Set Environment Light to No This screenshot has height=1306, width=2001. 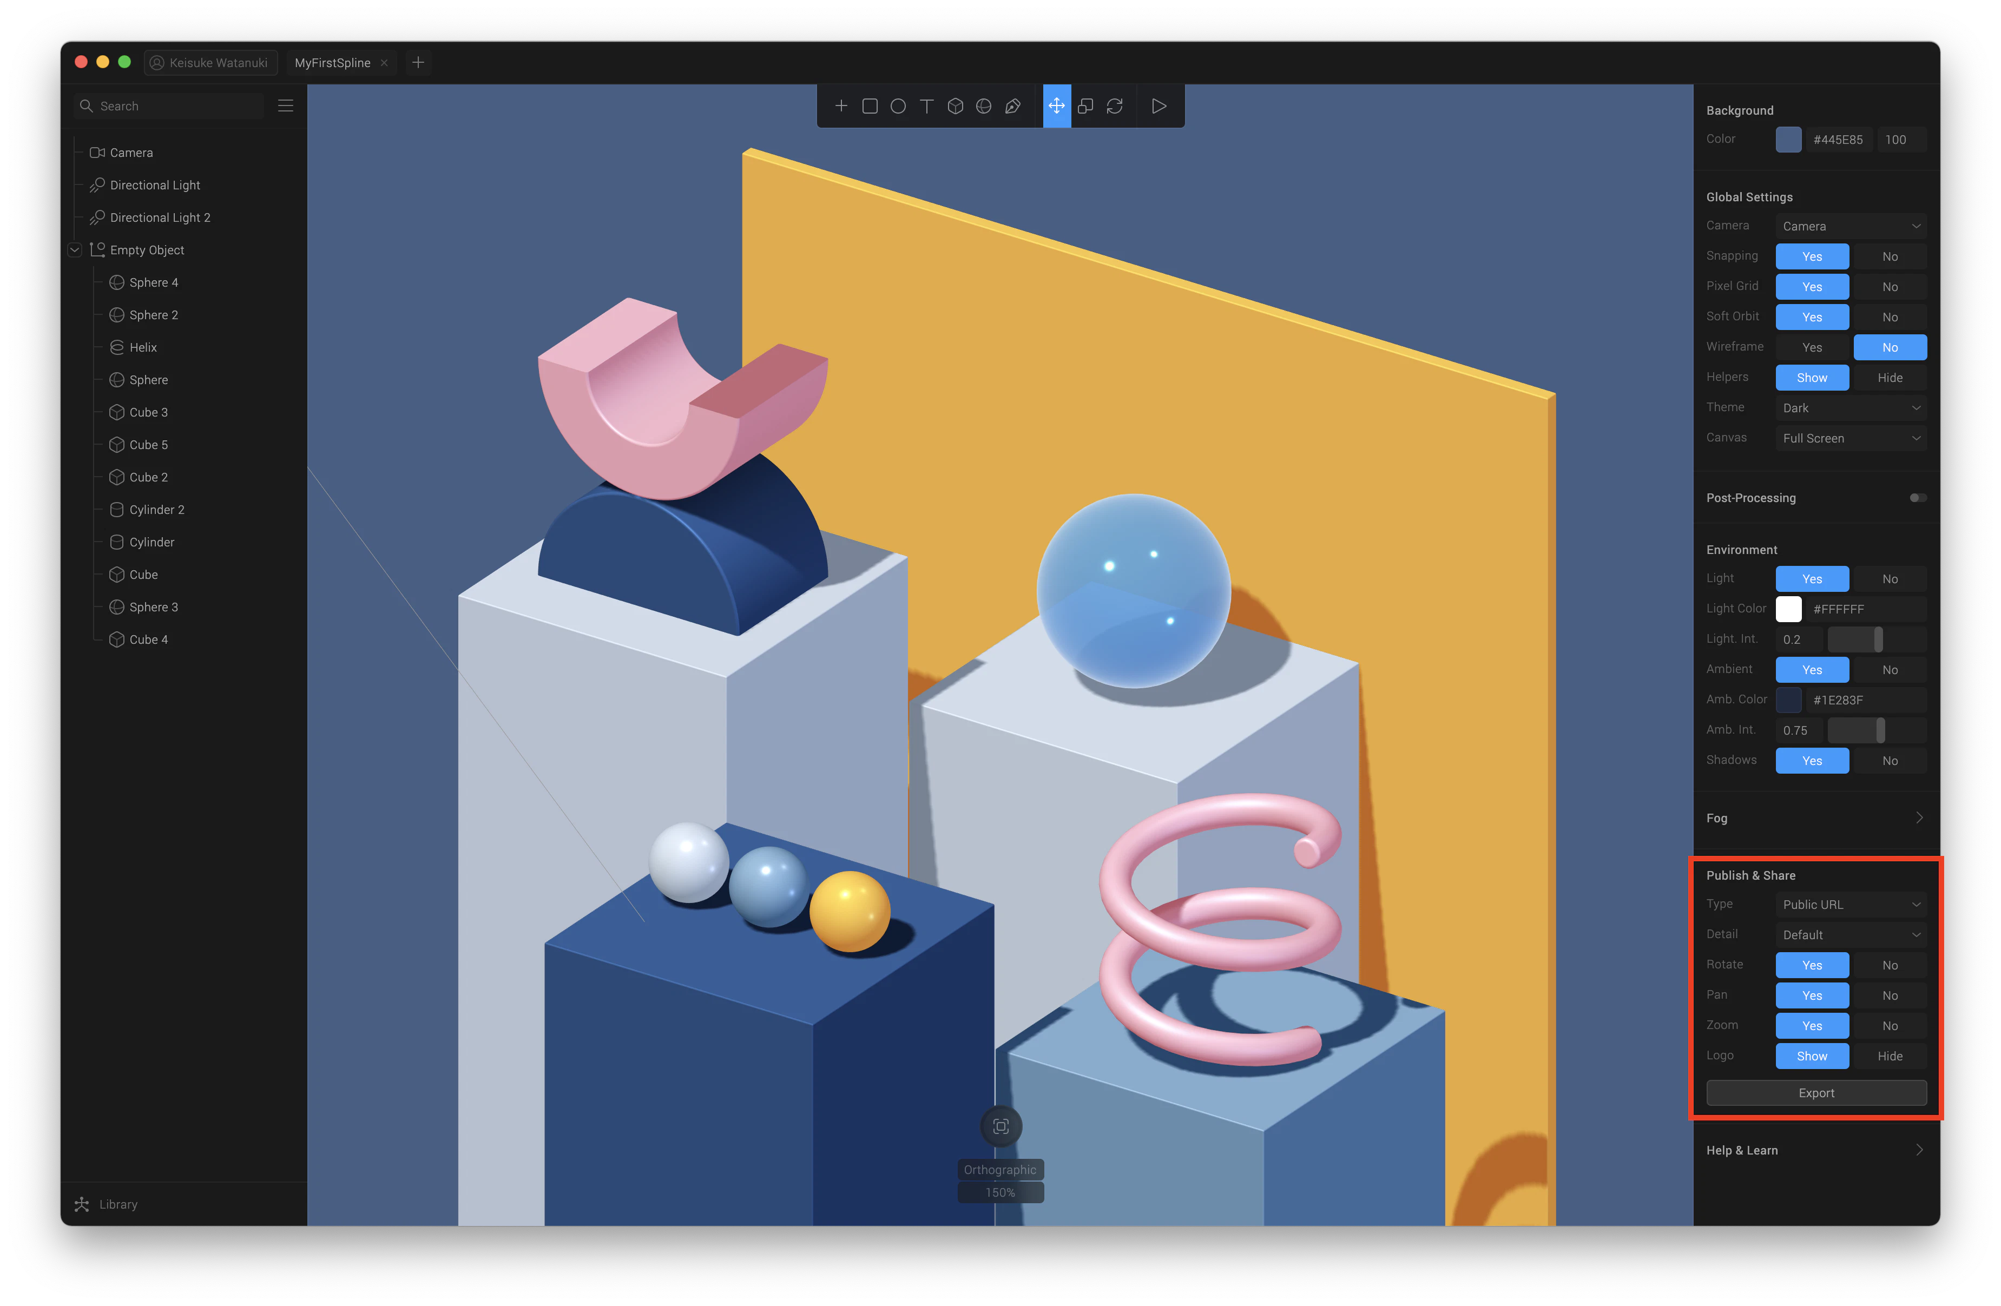[1890, 579]
